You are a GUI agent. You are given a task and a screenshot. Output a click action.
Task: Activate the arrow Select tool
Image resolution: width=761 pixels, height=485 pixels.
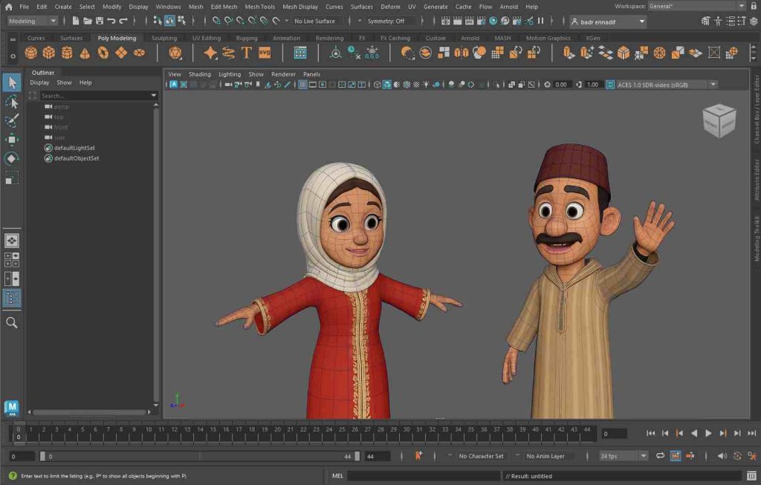[12, 82]
